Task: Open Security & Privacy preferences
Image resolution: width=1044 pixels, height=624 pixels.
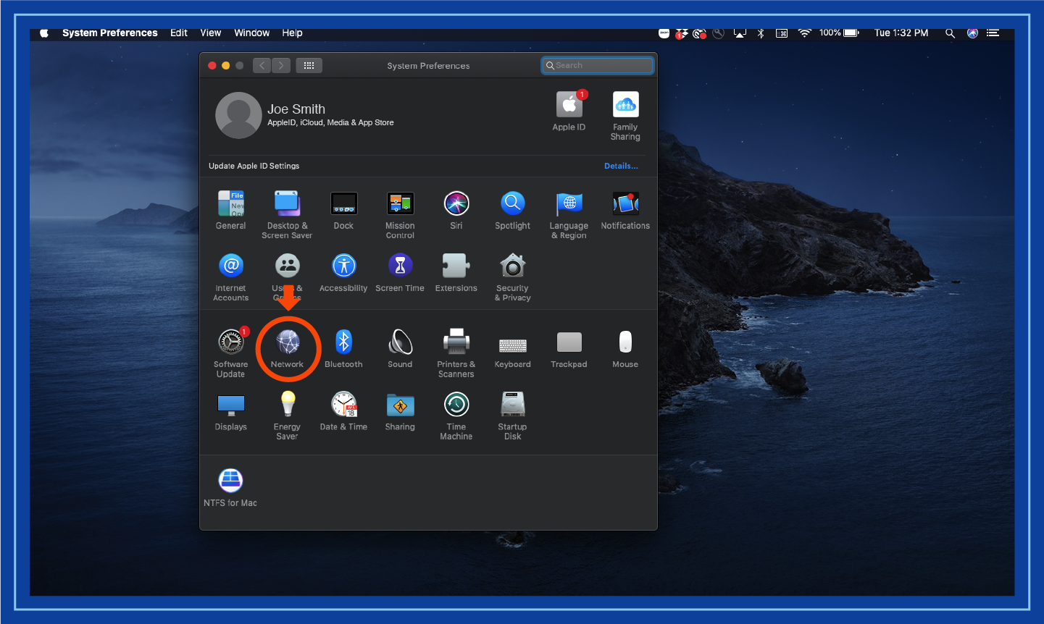Action: pos(512,266)
